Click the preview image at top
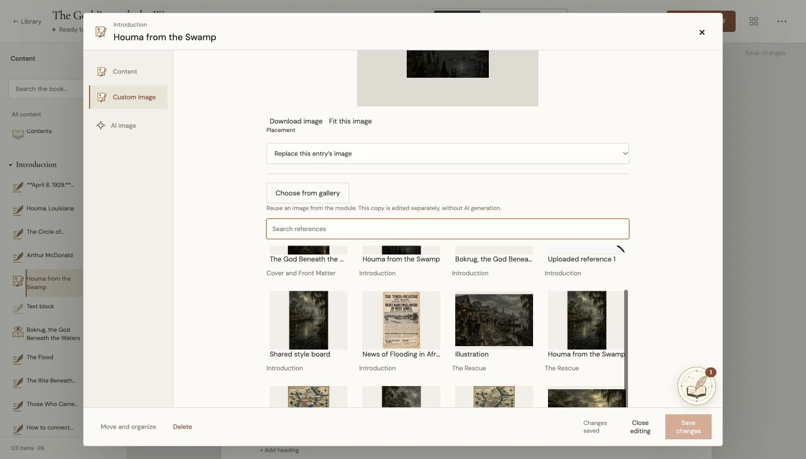This screenshot has height=459, width=806. [x=448, y=64]
